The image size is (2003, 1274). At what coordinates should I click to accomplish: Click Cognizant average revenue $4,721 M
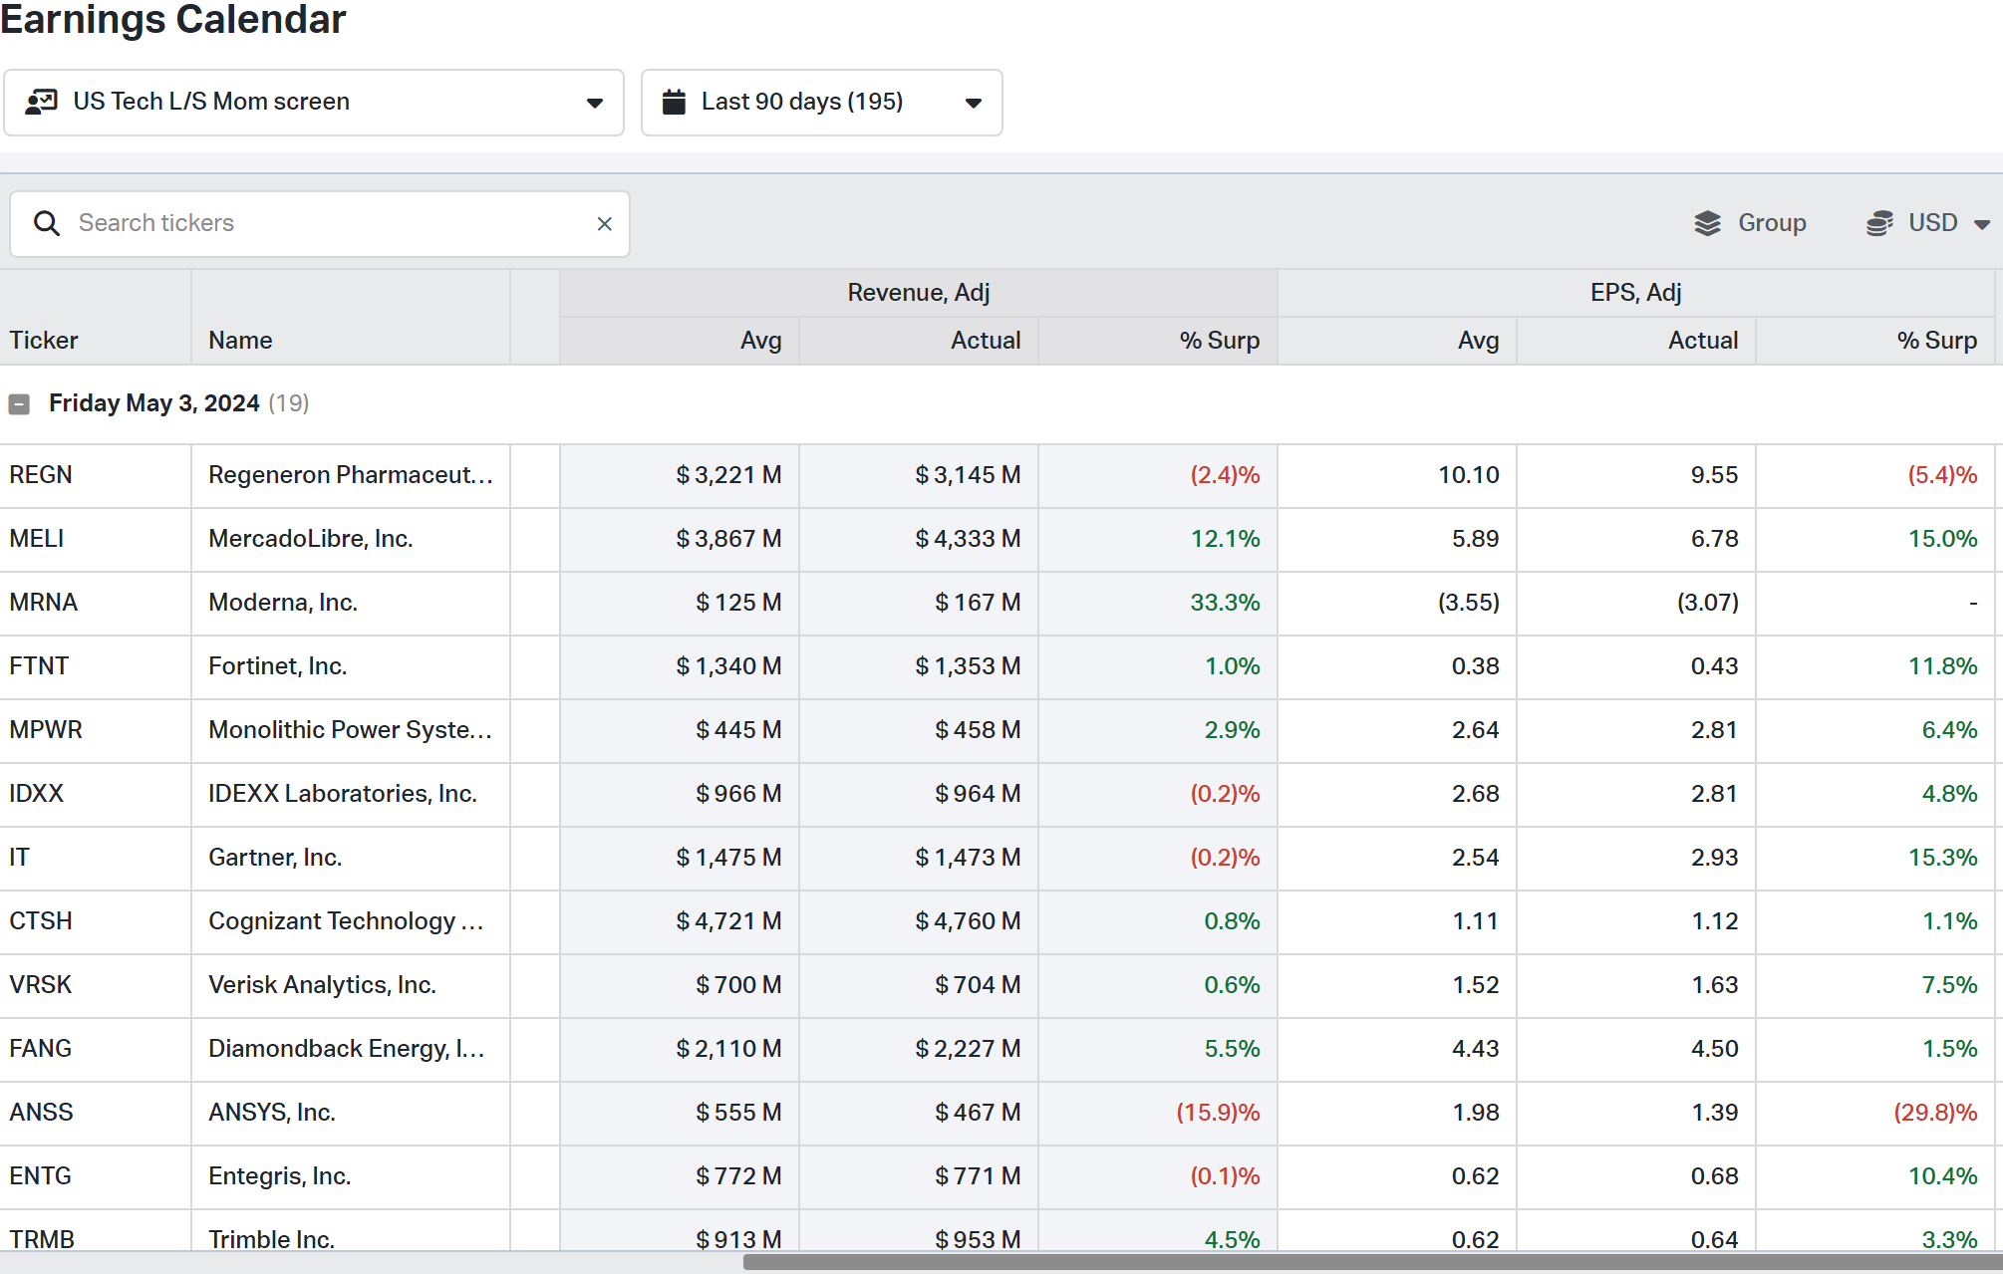[x=728, y=921]
